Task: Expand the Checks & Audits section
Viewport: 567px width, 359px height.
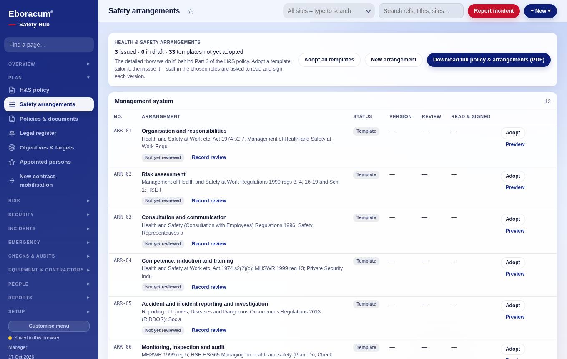Action: (x=49, y=256)
